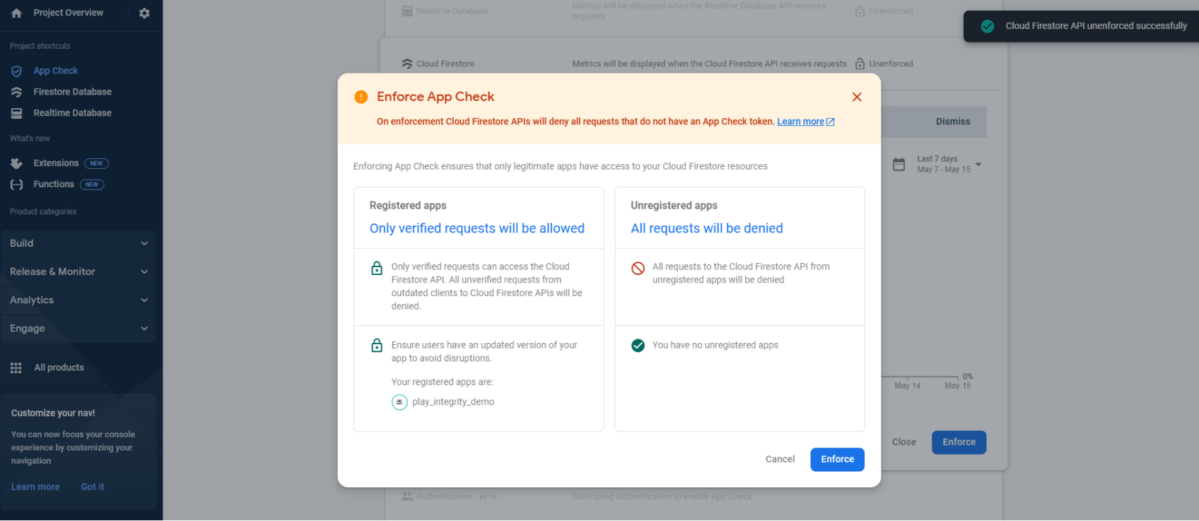Open Firestore Database from project shortcuts

pyautogui.click(x=72, y=92)
